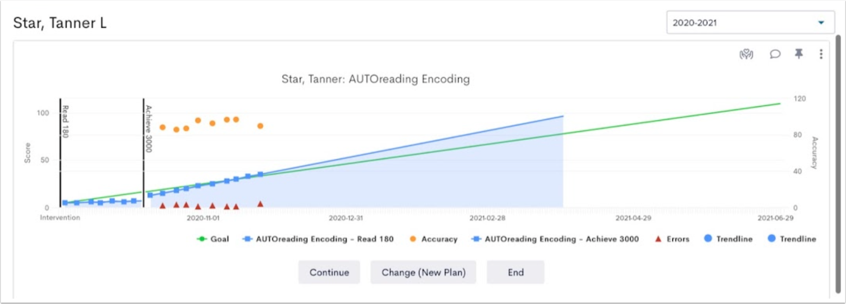Click the dropdown arrow beside 2020-2021

pyautogui.click(x=821, y=23)
